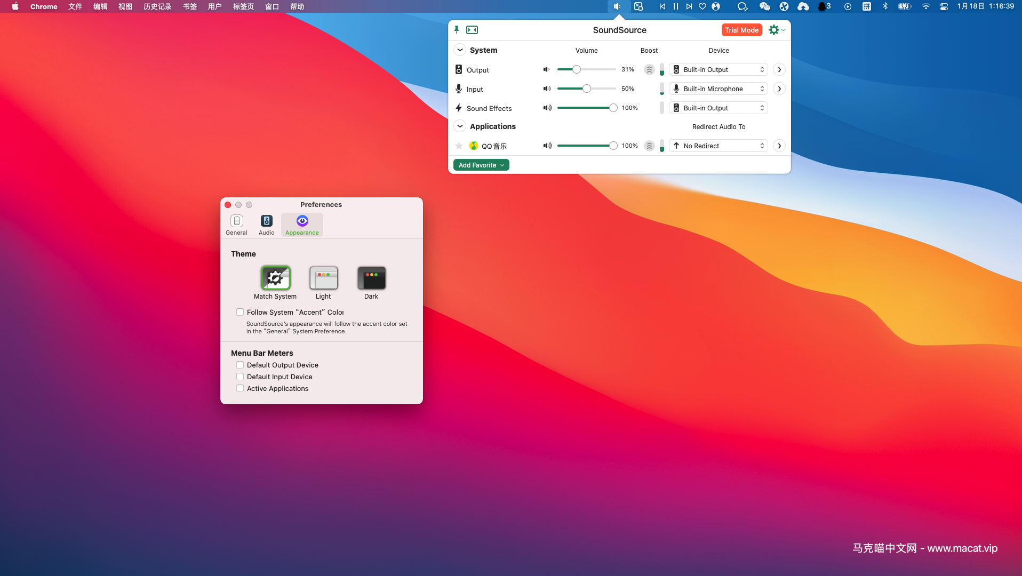Collapse the System section chevron

460,50
